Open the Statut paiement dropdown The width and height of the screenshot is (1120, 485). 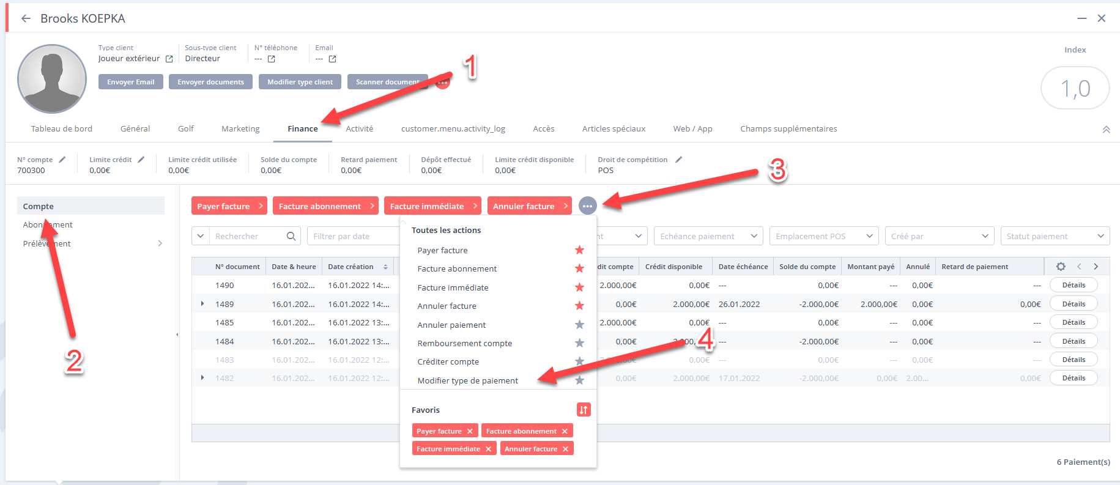click(1055, 236)
